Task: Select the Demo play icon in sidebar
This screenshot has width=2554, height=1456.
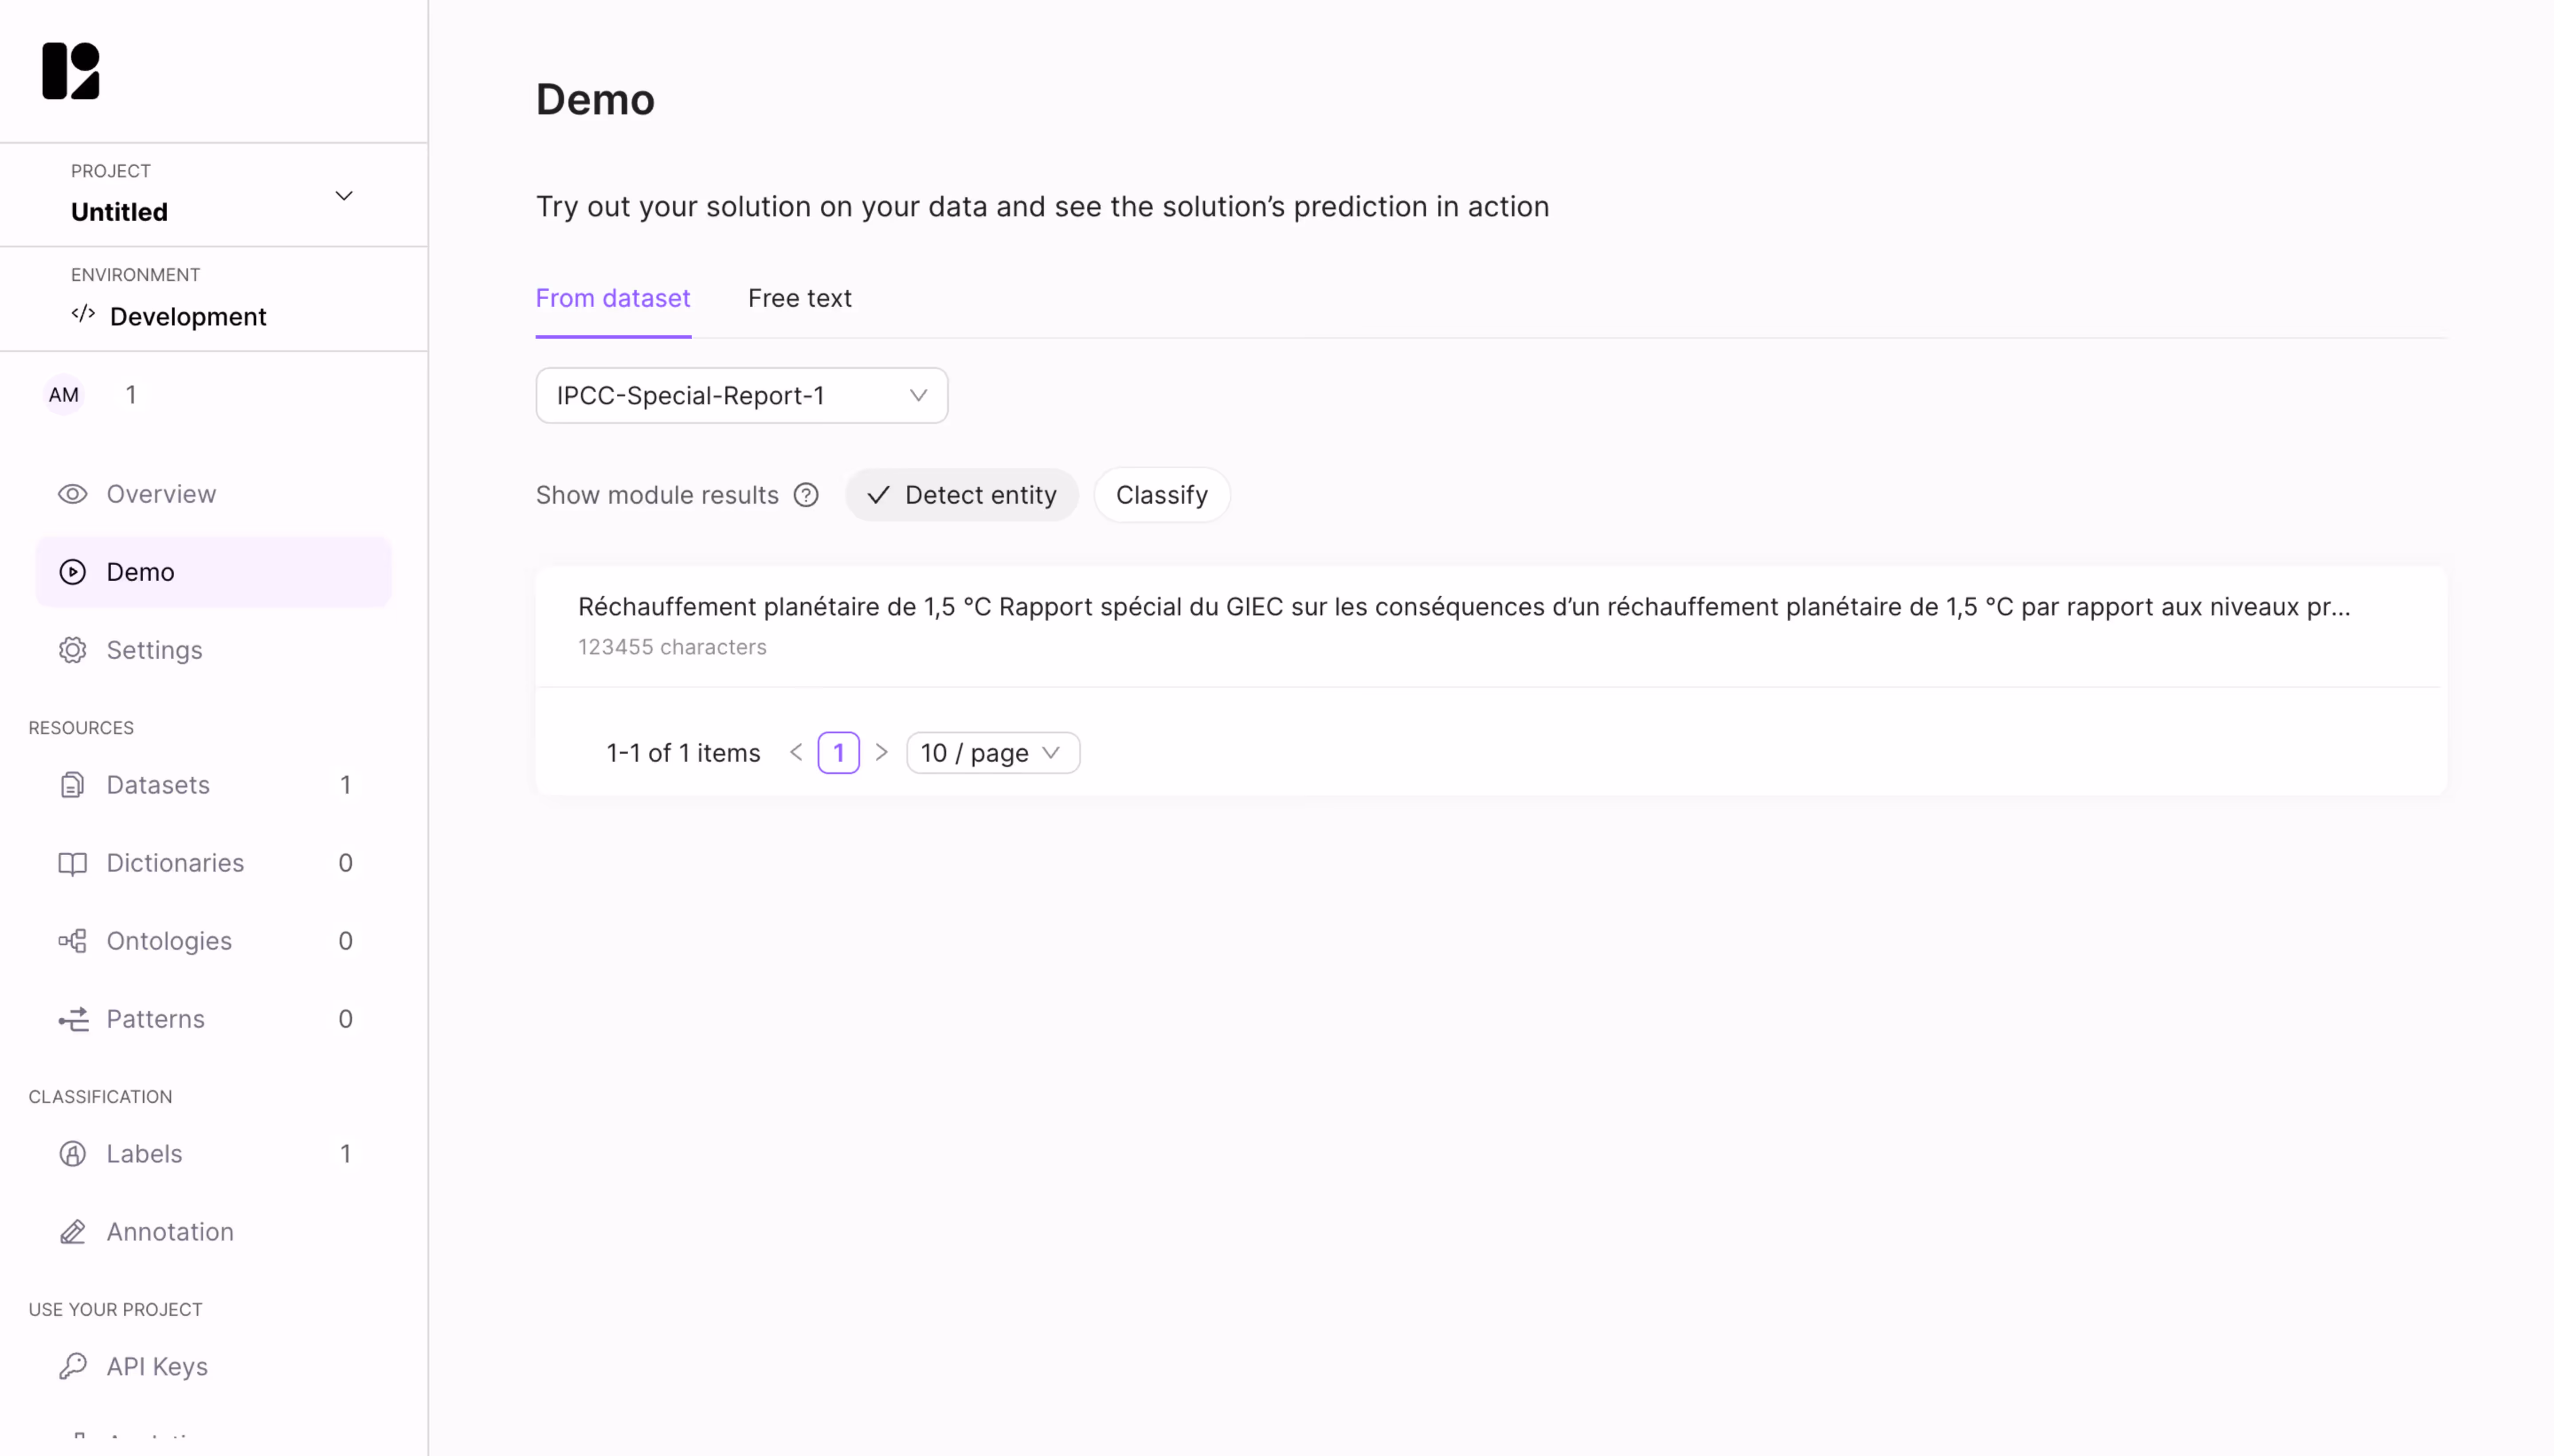Action: pyautogui.click(x=71, y=571)
